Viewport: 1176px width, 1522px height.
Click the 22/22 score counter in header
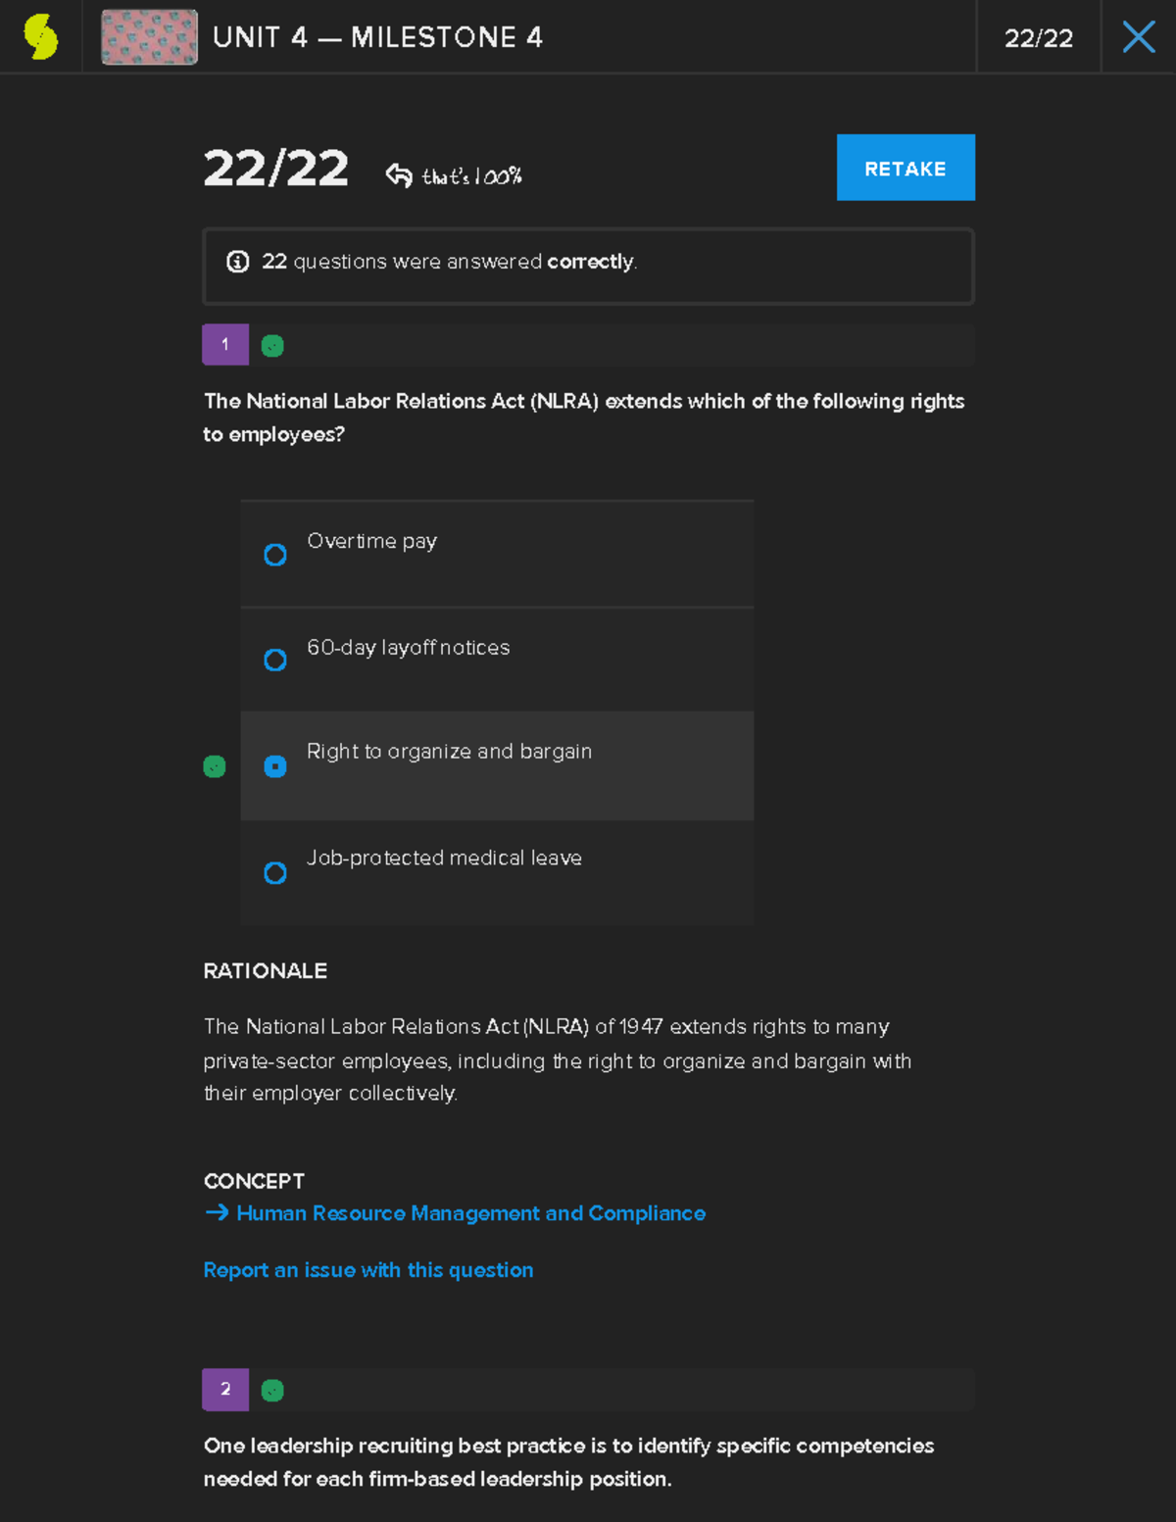click(x=1039, y=38)
